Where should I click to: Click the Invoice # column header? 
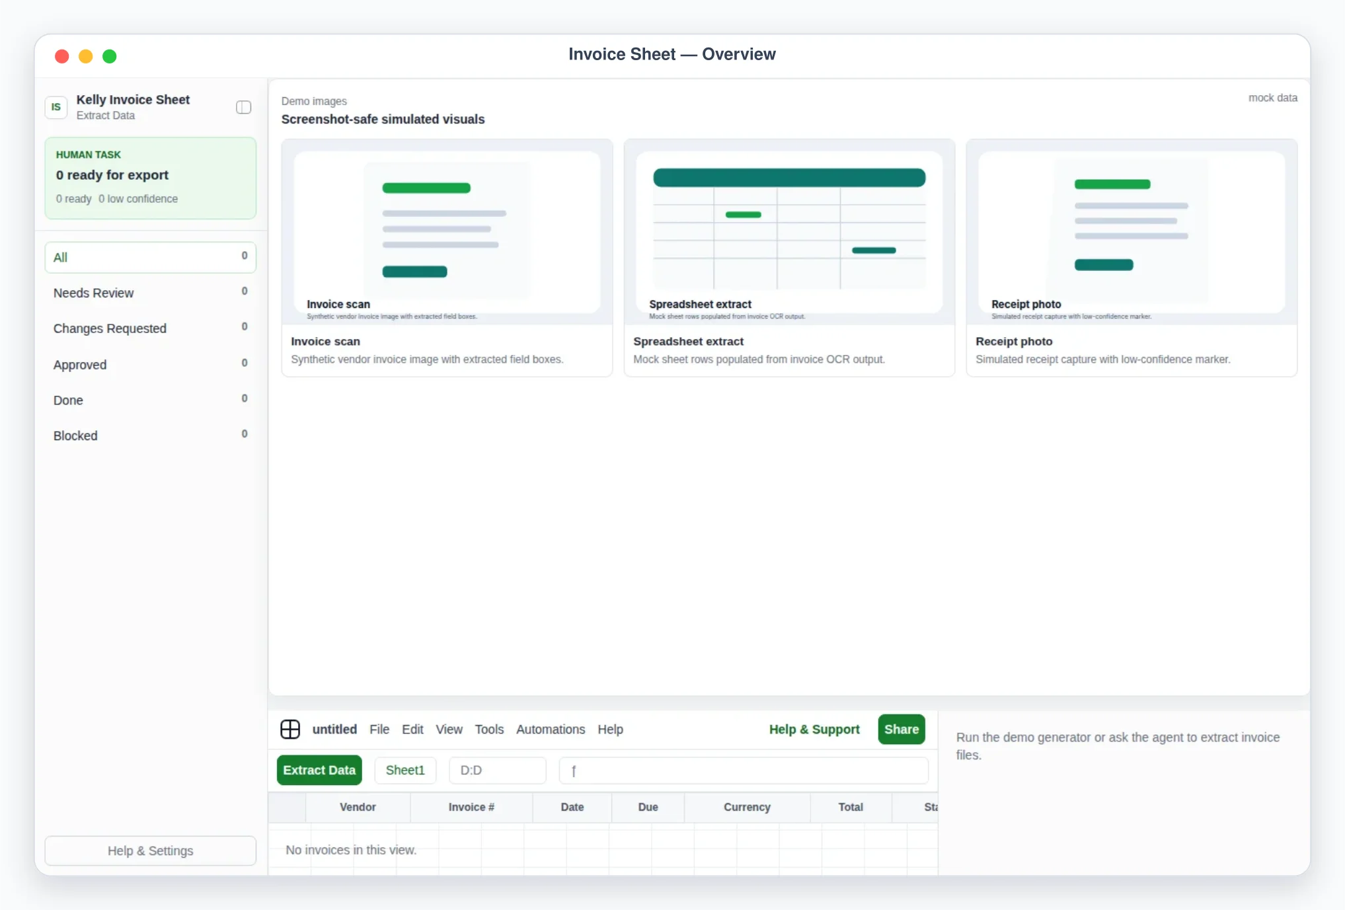coord(471,807)
